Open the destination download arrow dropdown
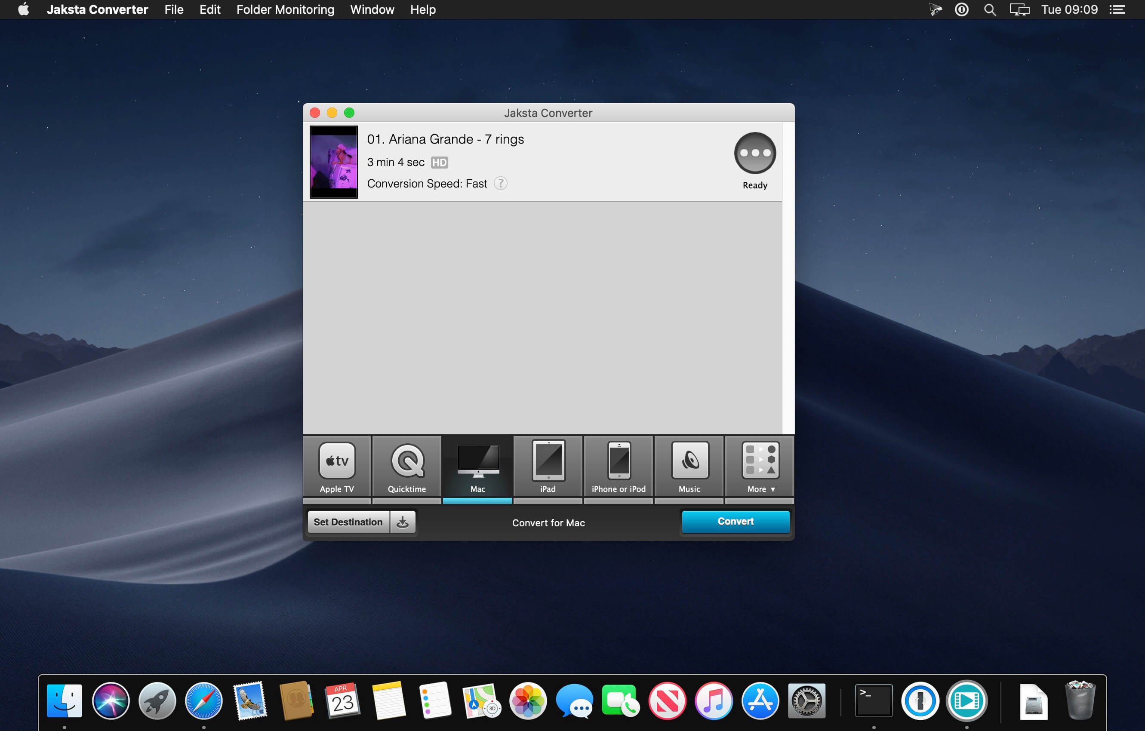Screen dimensions: 1145x731 [x=403, y=522]
